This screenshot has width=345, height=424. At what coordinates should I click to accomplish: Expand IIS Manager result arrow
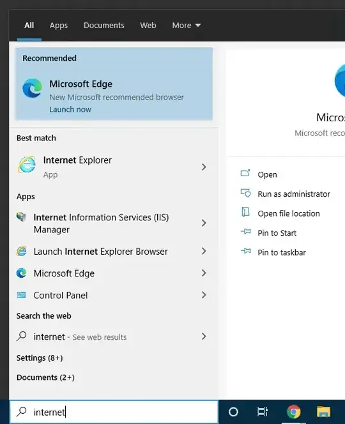204,223
